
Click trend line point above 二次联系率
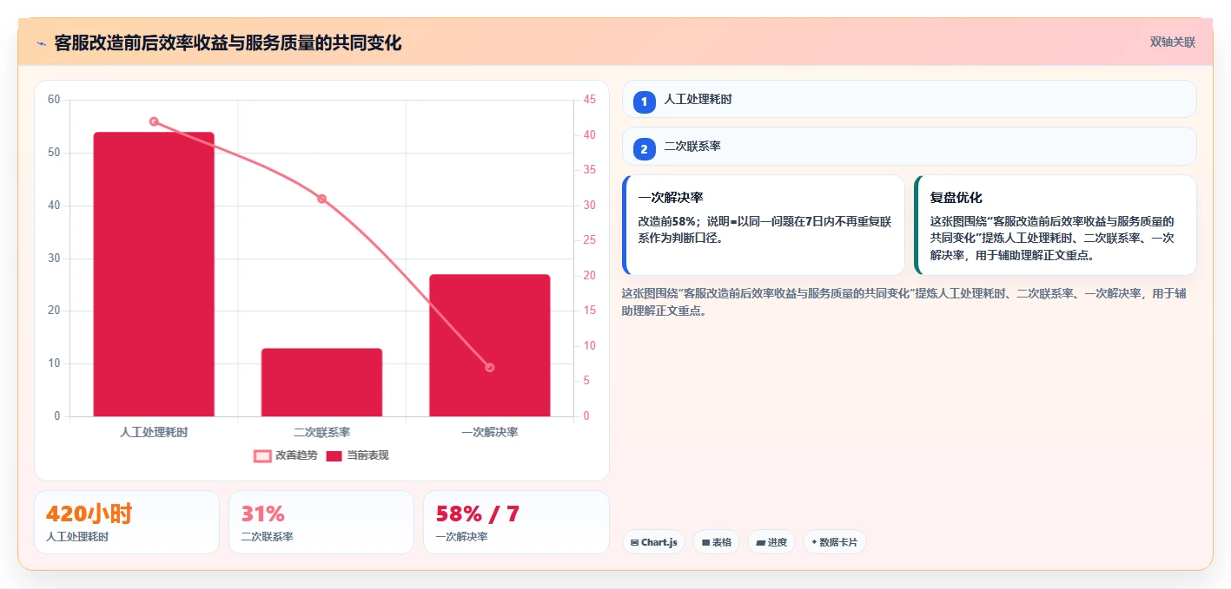point(321,199)
